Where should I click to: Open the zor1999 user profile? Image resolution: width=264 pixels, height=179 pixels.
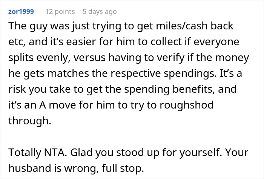point(21,12)
